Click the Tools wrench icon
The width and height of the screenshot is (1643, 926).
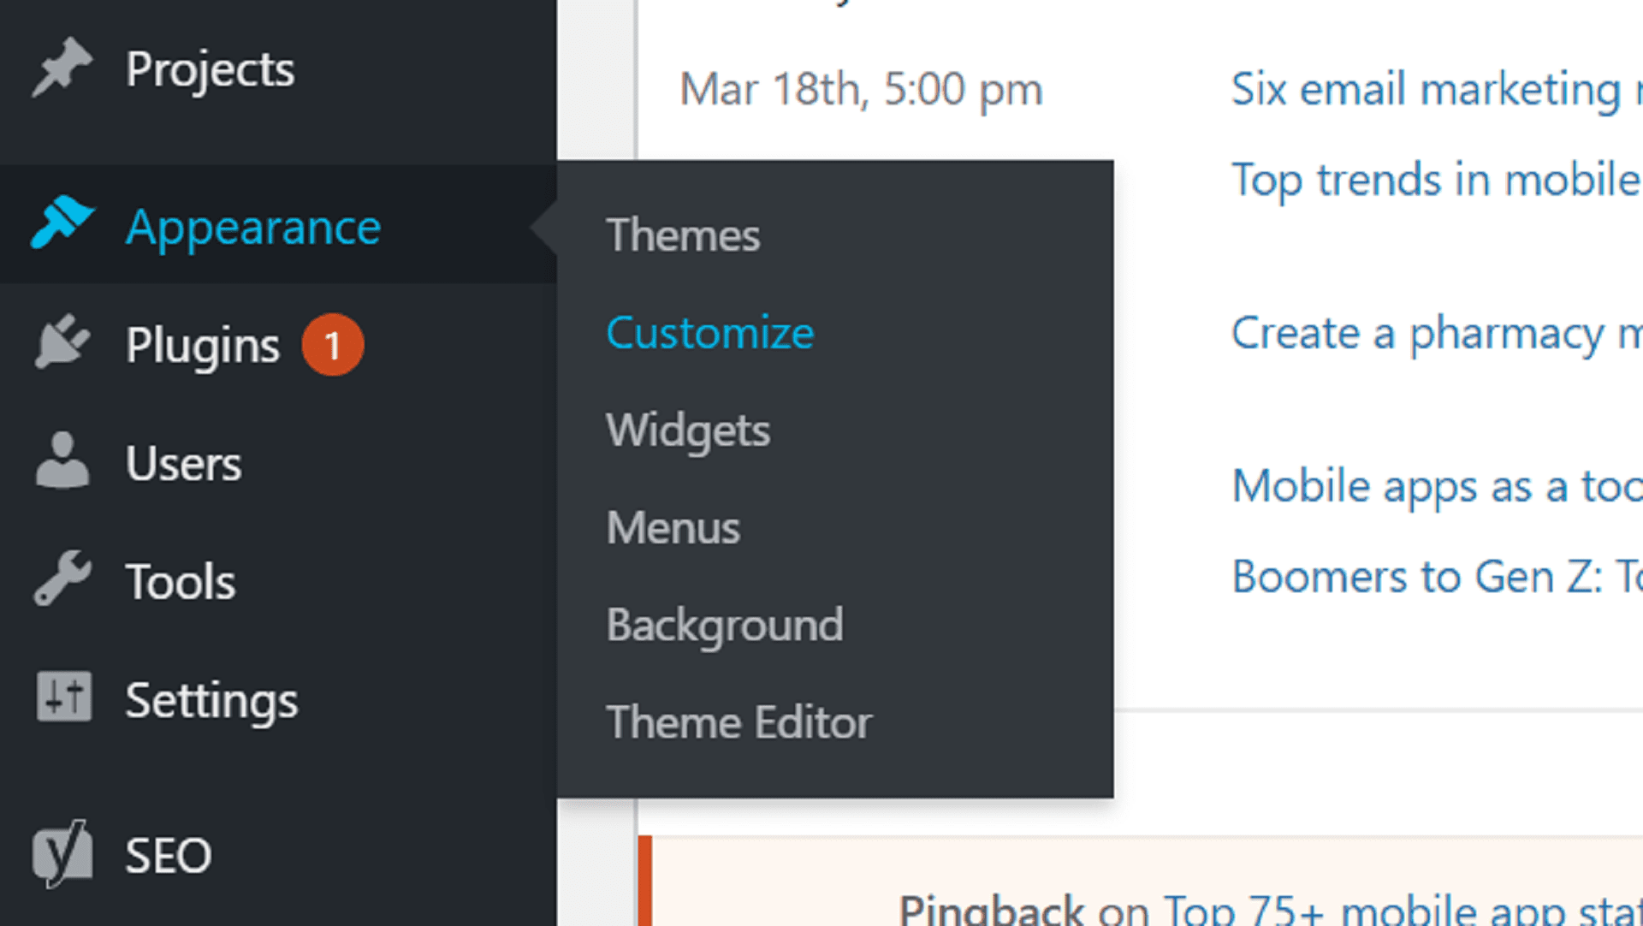coord(61,579)
